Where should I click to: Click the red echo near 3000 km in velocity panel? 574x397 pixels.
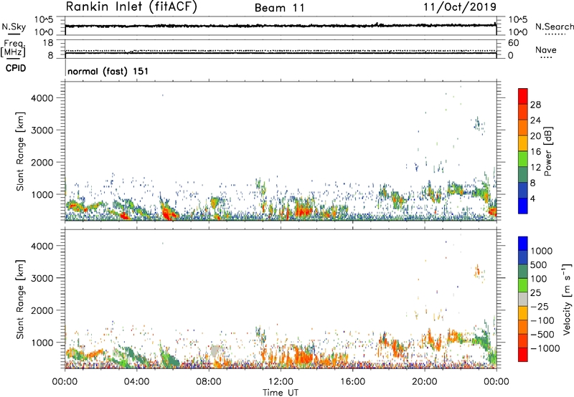[477, 271]
